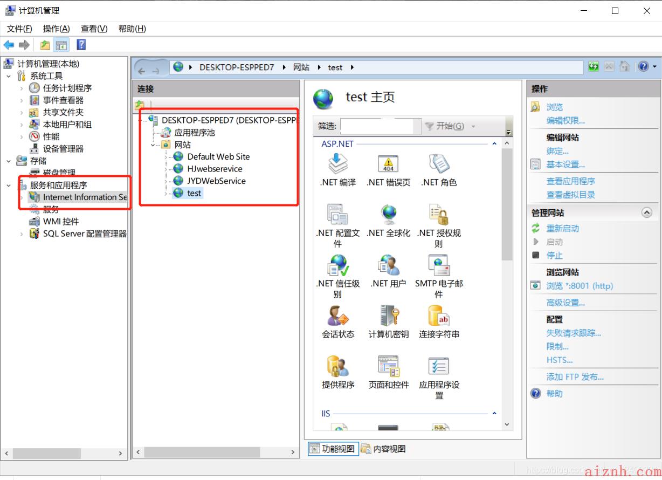The height and width of the screenshot is (480, 662).
Task: Open the .NET 角色 icon
Action: coord(439,163)
